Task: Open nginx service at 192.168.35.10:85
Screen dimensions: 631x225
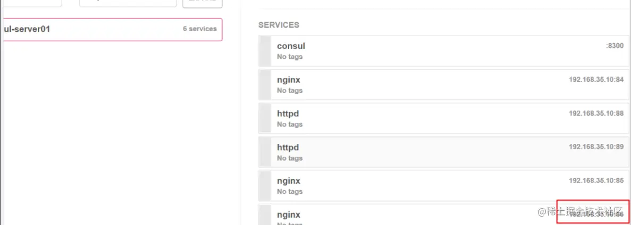Action: click(443, 186)
